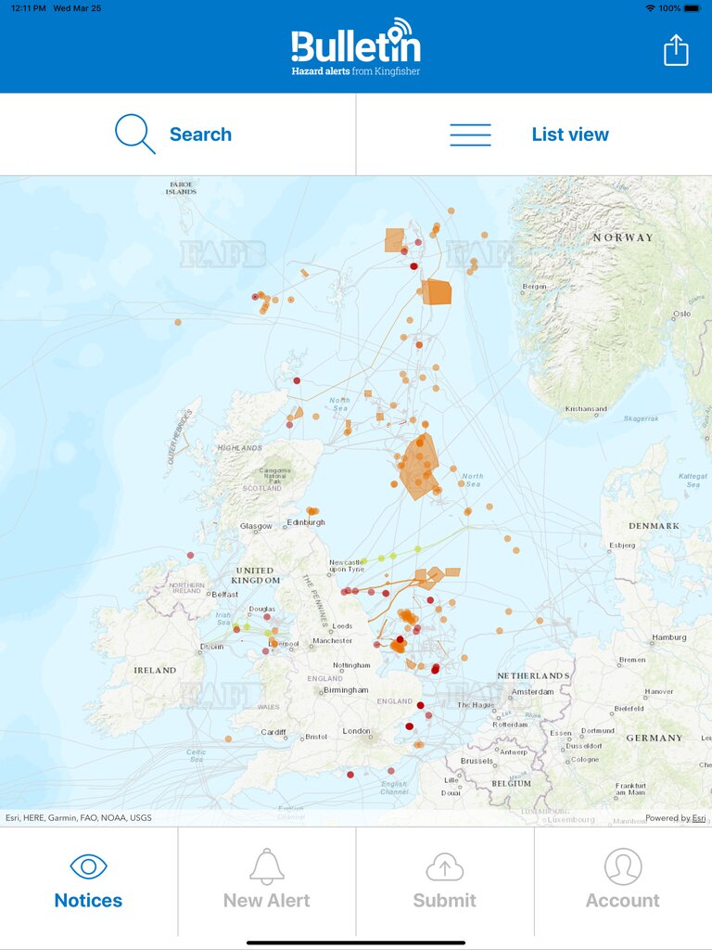Switch to the New Alert tab
This screenshot has width=712, height=950.
coord(267,900)
